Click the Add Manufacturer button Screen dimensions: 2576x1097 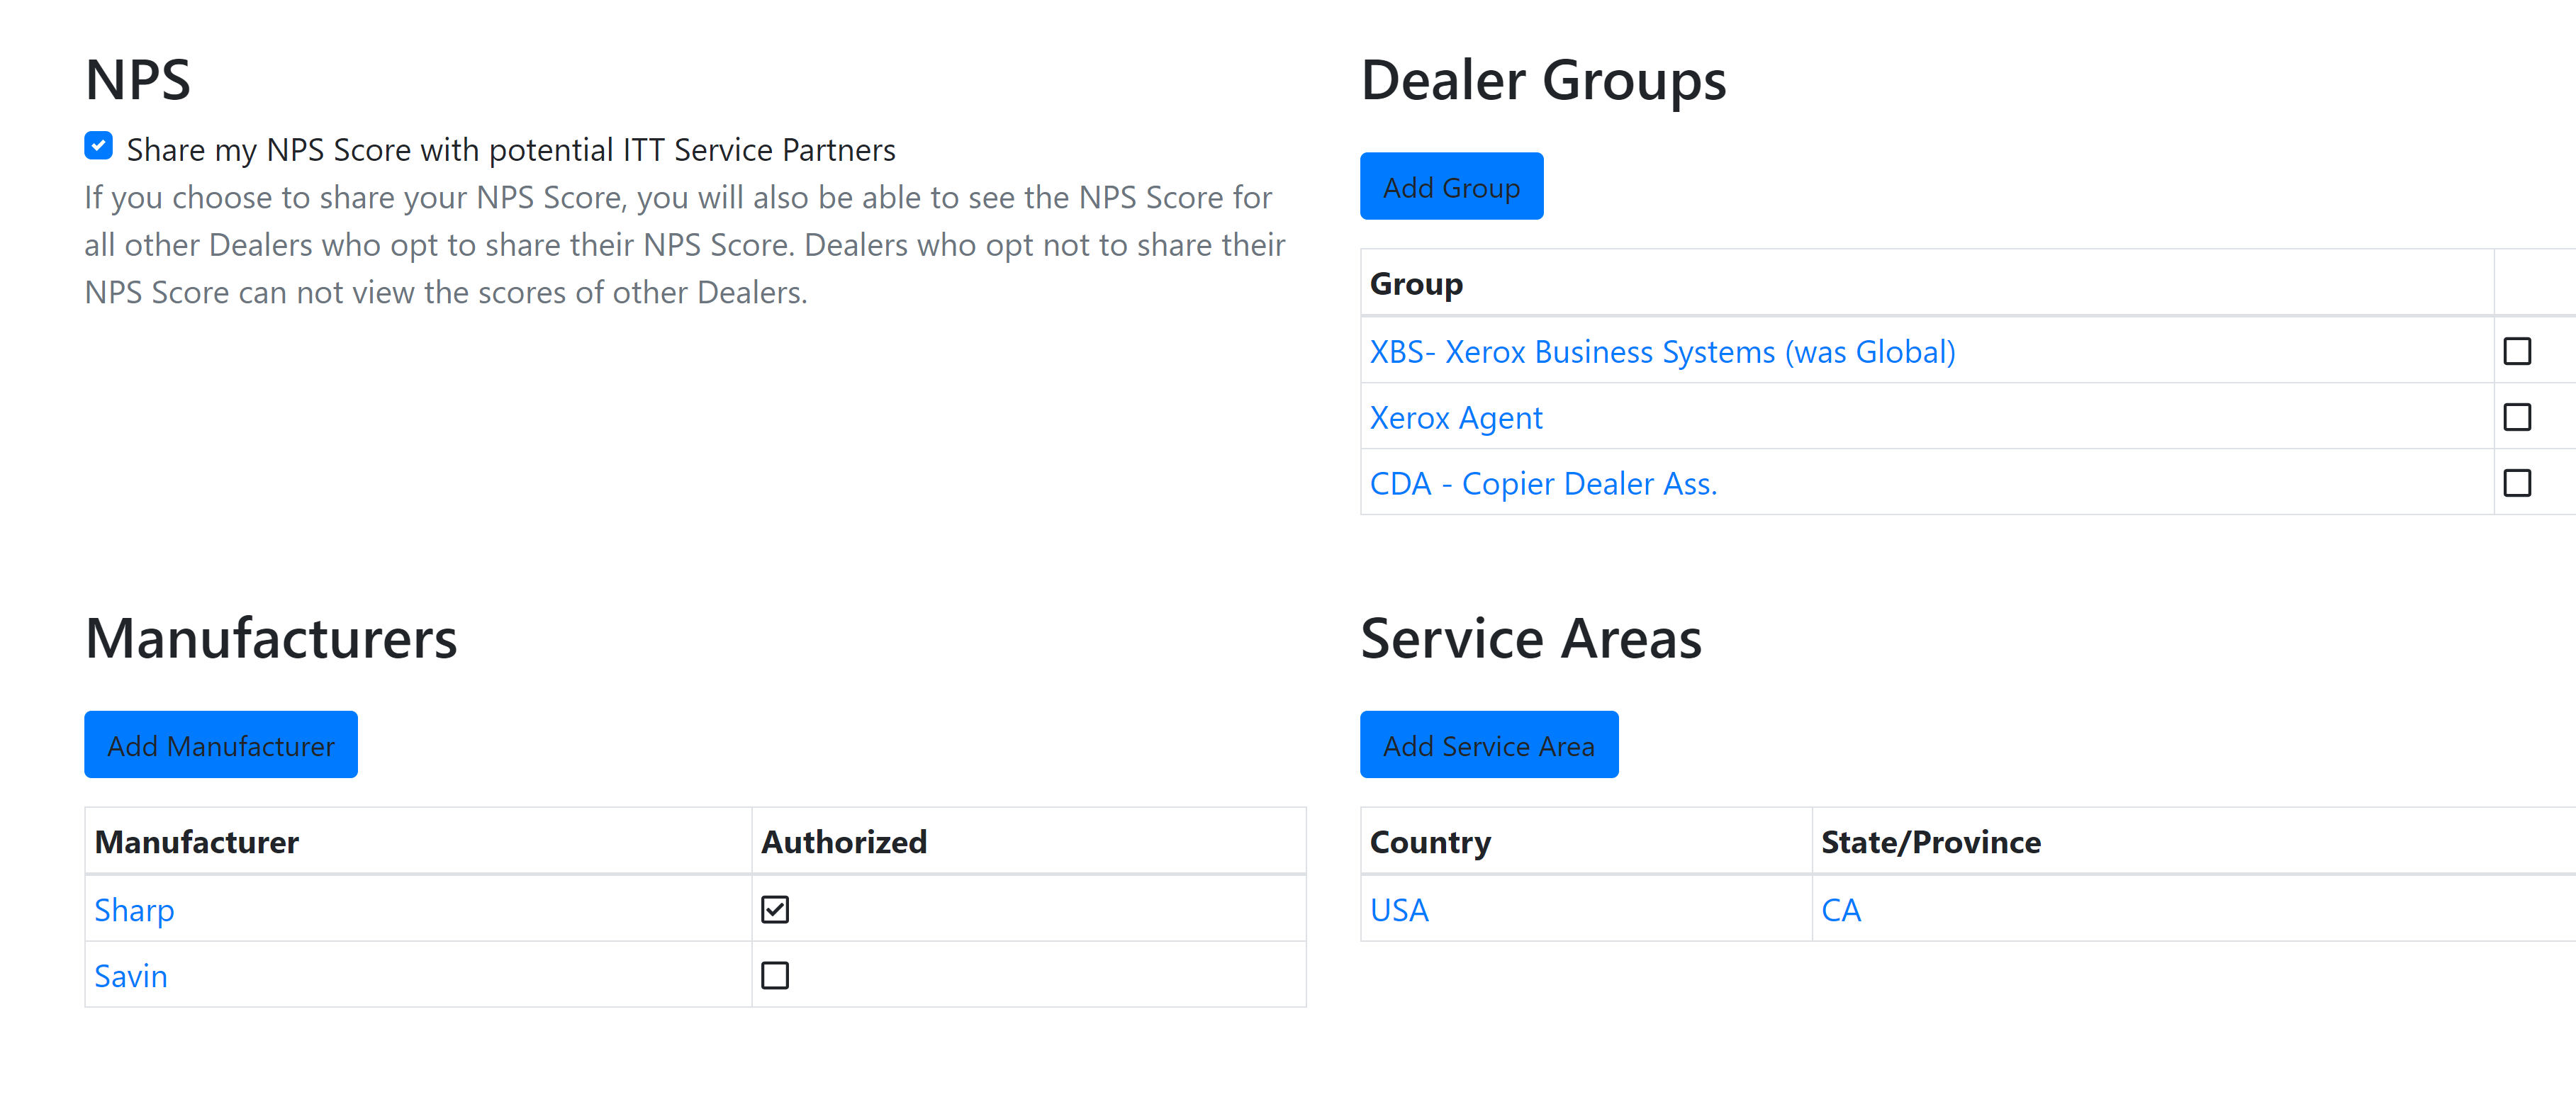pos(221,745)
